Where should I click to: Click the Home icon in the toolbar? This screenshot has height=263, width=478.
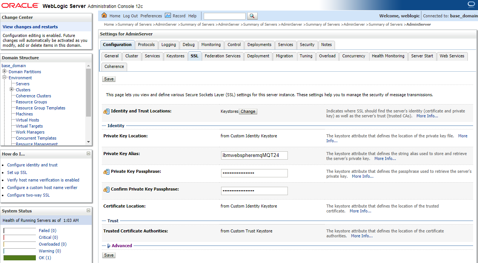point(105,15)
